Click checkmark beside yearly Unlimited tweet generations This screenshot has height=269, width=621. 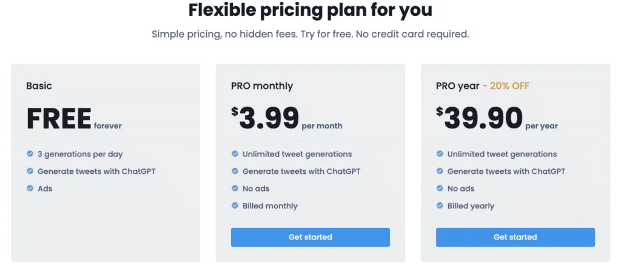pyautogui.click(x=440, y=154)
